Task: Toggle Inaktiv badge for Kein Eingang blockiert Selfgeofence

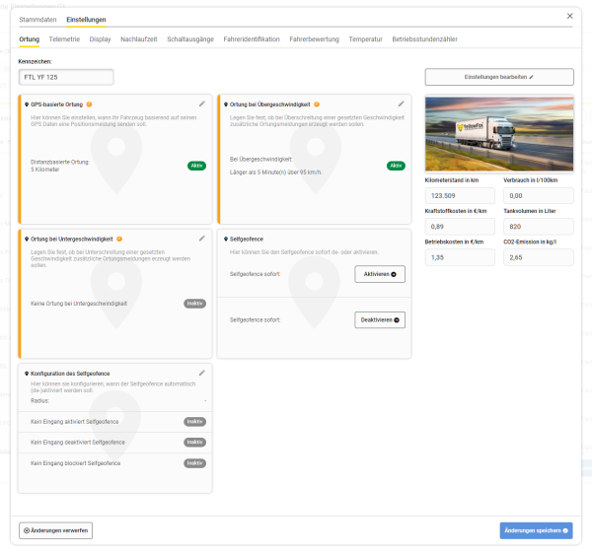Action: (195, 463)
